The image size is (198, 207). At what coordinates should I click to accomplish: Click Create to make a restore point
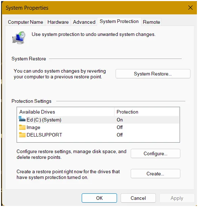[156, 174]
